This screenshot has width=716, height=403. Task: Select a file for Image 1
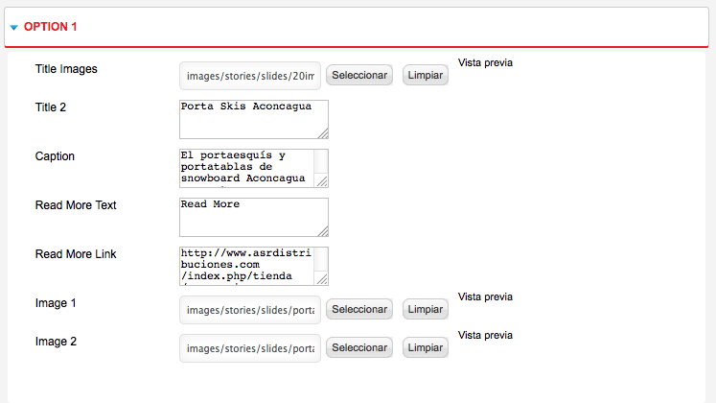point(359,309)
